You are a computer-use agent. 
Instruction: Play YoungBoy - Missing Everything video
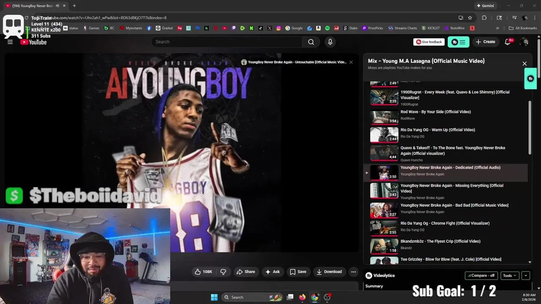pos(445,191)
